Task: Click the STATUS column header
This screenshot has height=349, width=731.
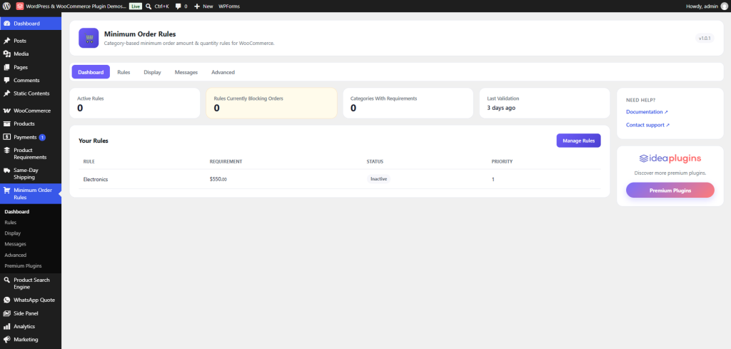Action: click(375, 161)
